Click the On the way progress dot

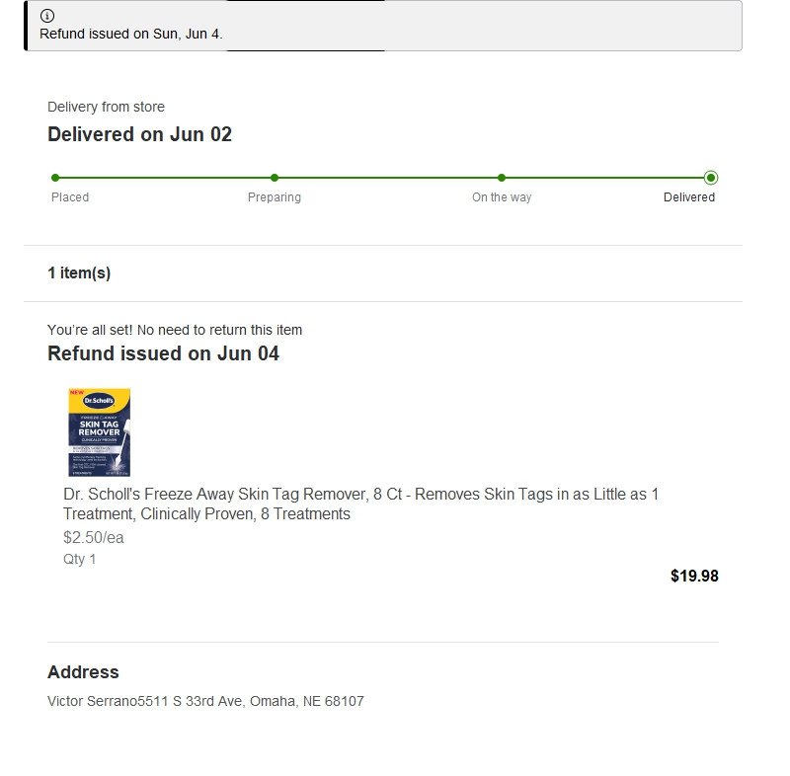click(x=502, y=178)
